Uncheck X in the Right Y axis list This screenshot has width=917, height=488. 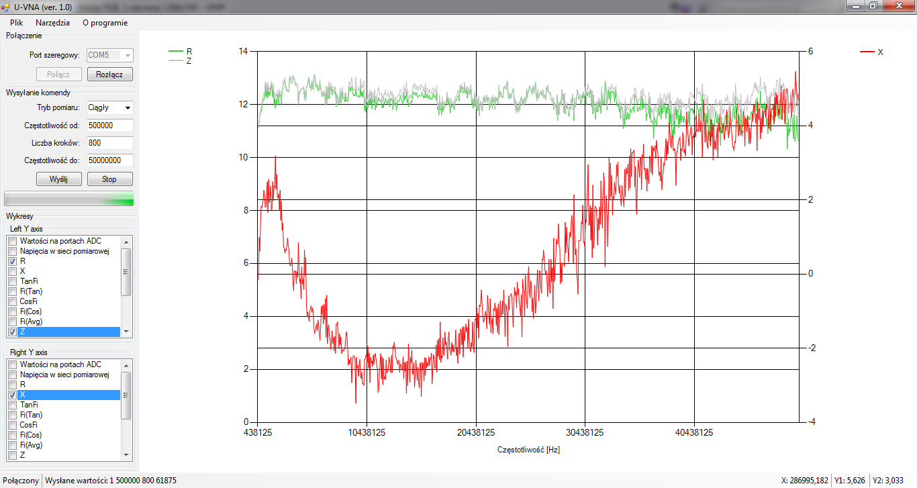[12, 395]
